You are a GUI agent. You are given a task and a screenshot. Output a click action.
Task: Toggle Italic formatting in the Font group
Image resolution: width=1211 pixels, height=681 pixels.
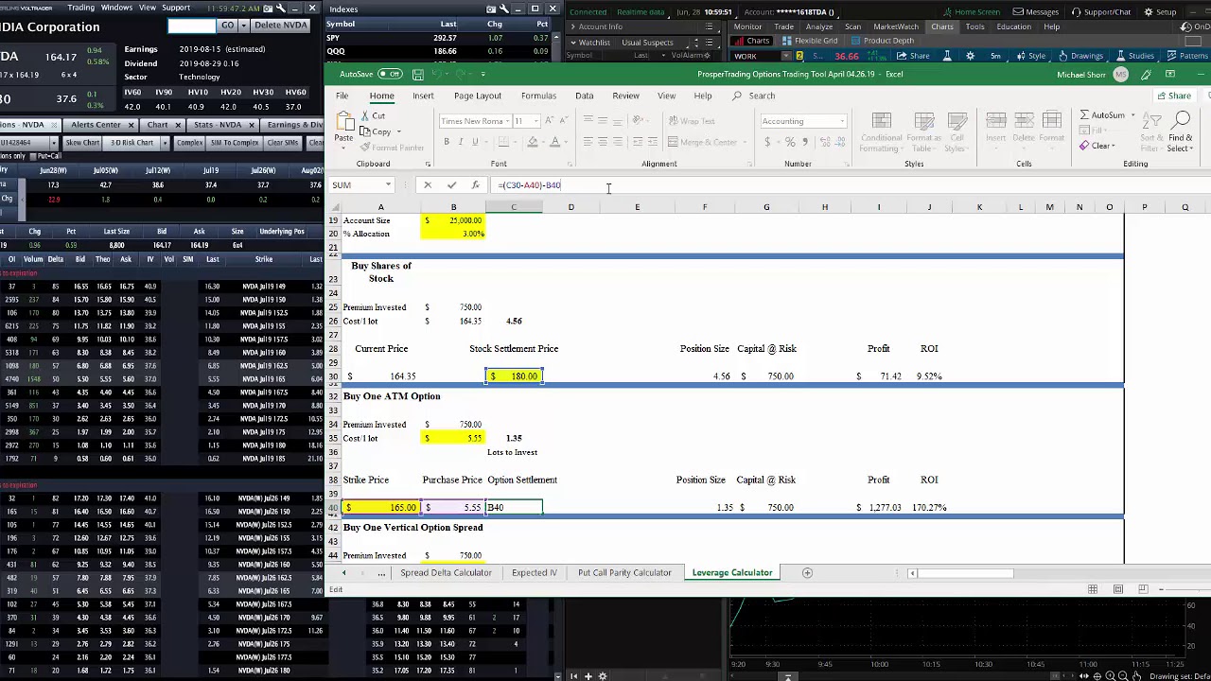461,142
